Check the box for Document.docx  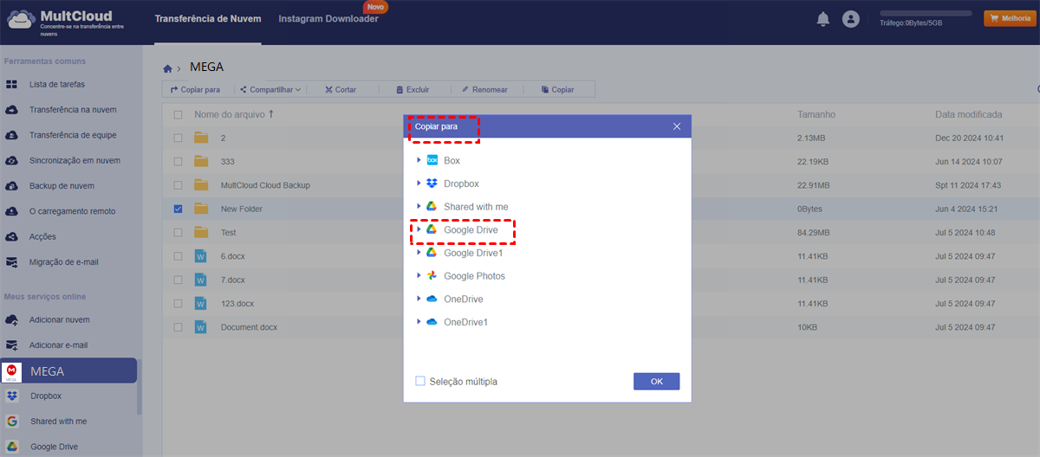click(178, 327)
